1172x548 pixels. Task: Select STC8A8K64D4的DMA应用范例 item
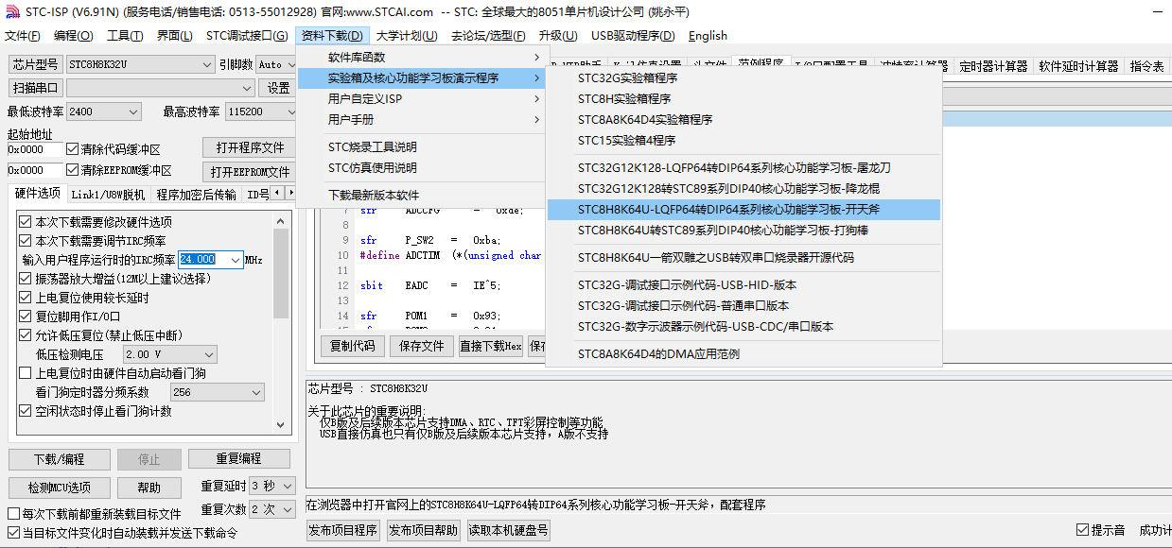tap(743, 353)
